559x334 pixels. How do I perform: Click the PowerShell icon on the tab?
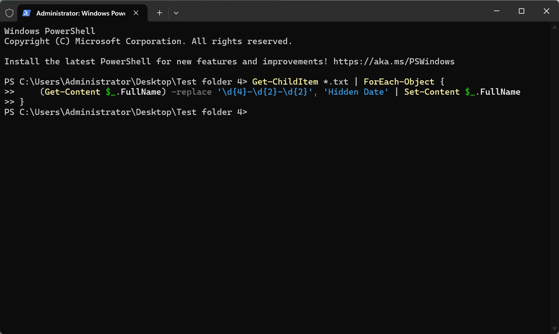point(26,13)
